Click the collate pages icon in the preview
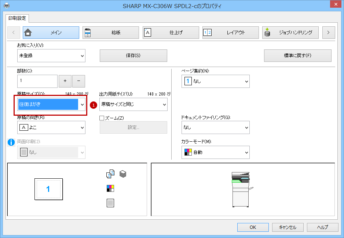This screenshot has height=238, width=344. (110, 174)
